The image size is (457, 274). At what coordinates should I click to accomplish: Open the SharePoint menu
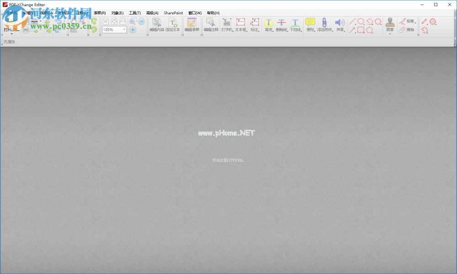pyautogui.click(x=173, y=13)
